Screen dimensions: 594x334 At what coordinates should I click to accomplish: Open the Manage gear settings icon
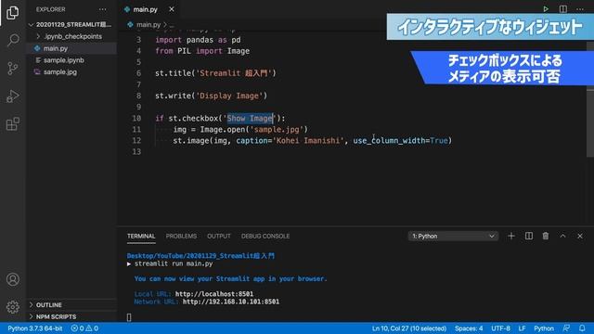click(12, 307)
